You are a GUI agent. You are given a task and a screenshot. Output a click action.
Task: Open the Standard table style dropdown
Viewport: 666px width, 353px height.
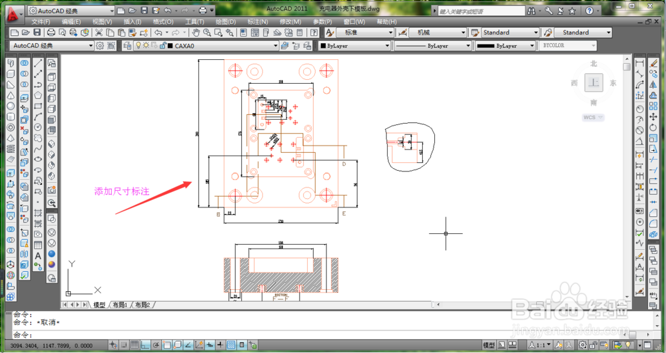[510, 33]
